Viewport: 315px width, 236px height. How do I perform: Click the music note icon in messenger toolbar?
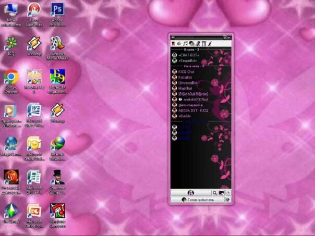pos(185,43)
